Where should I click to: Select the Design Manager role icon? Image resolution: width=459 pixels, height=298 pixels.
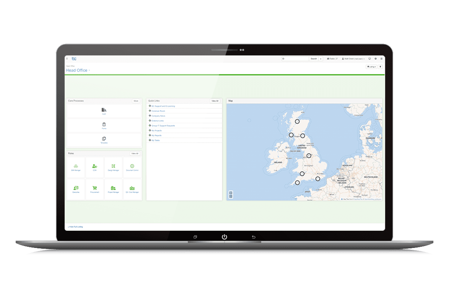(113, 166)
